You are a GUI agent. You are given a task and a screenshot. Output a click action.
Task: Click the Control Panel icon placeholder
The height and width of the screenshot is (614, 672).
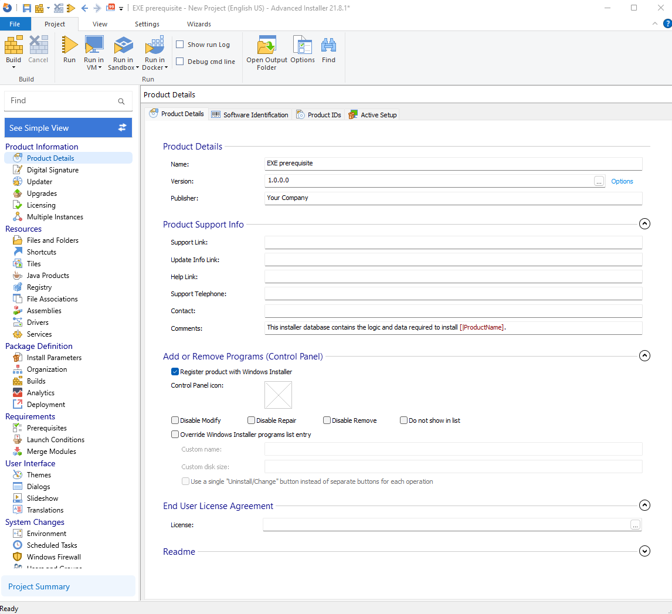pyautogui.click(x=278, y=395)
